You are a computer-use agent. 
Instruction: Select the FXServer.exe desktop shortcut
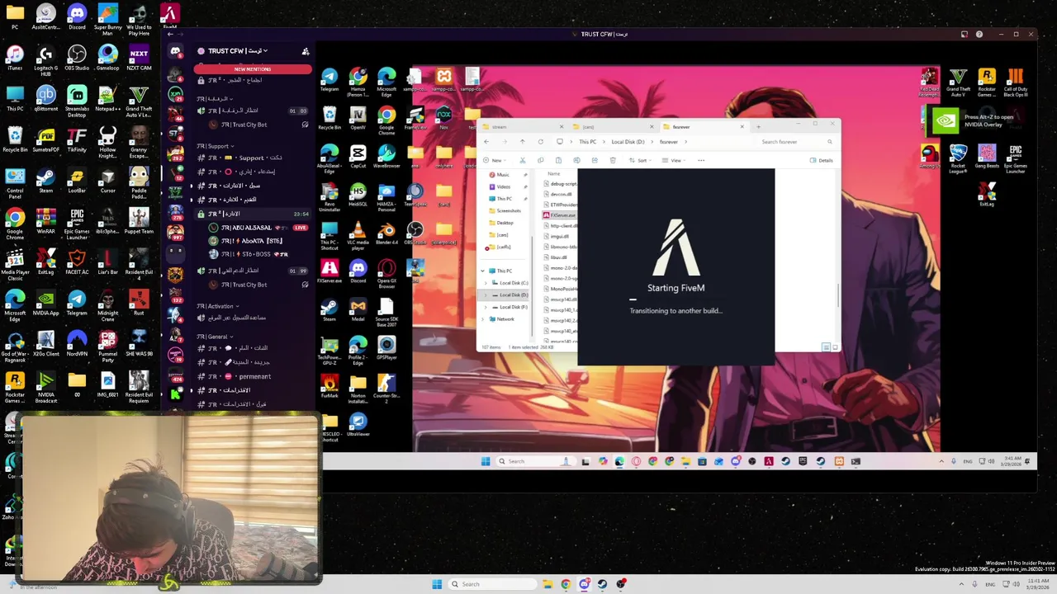pos(329,271)
